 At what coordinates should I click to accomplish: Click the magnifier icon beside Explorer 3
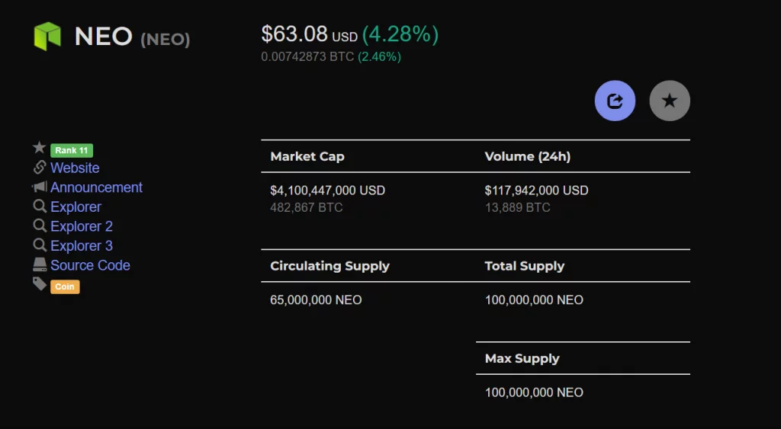point(40,245)
